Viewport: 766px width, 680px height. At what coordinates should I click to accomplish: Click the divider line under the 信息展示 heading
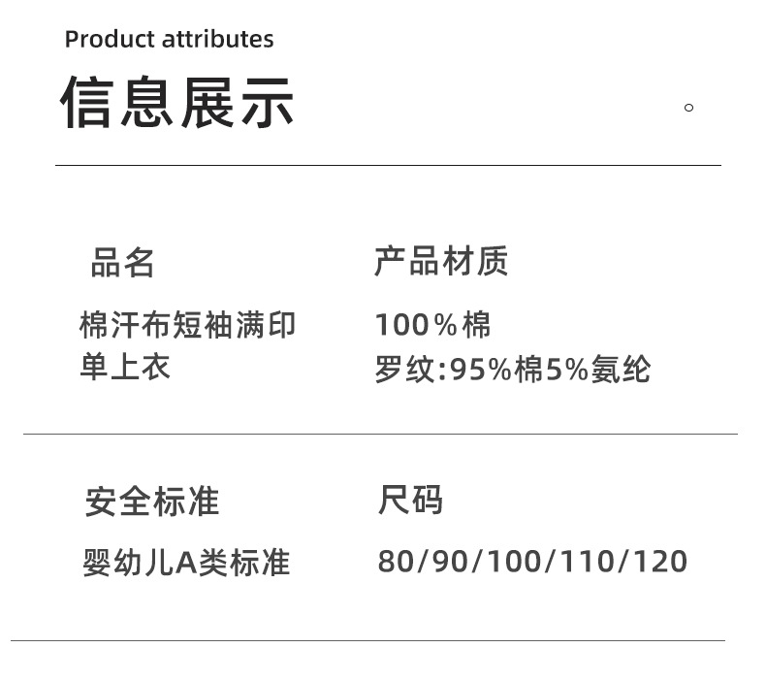[x=388, y=166]
